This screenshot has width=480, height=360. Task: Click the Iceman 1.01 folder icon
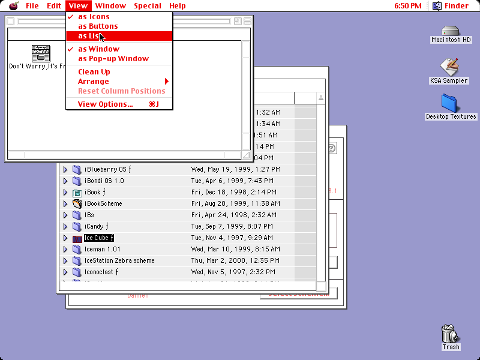point(77,250)
